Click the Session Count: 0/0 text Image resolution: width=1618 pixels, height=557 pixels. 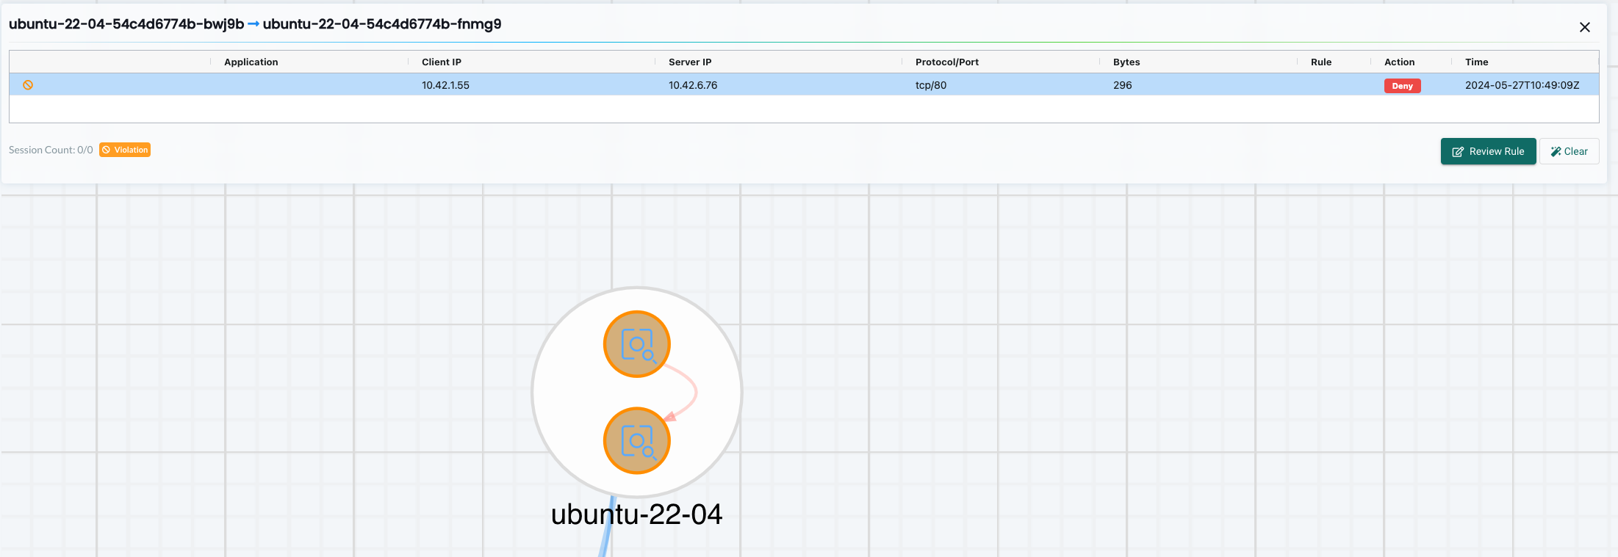[x=51, y=150]
